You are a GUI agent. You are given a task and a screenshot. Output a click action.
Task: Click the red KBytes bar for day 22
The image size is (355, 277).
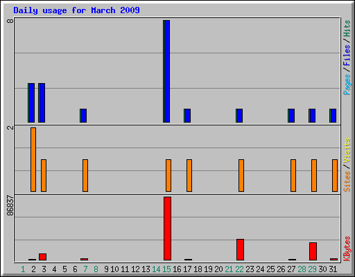240,250
